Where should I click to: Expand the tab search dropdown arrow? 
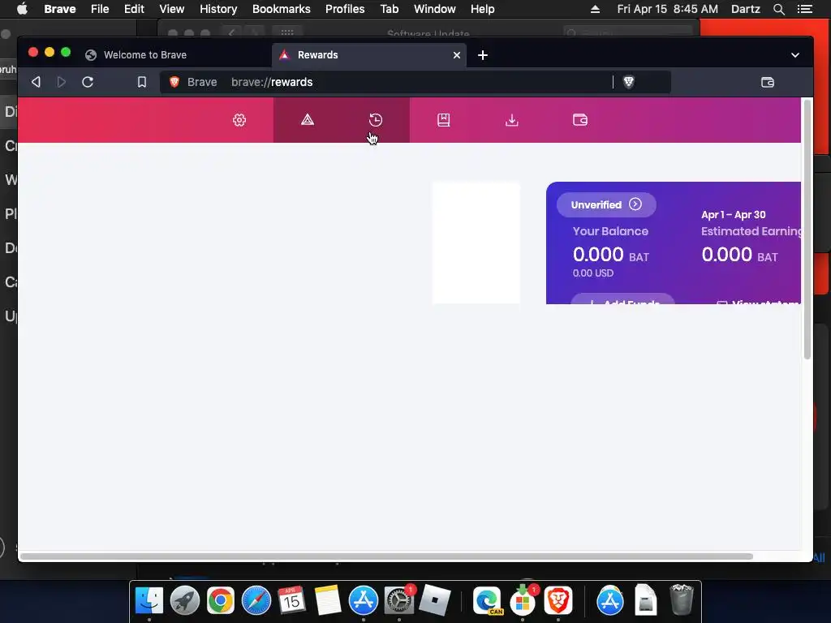(x=795, y=55)
